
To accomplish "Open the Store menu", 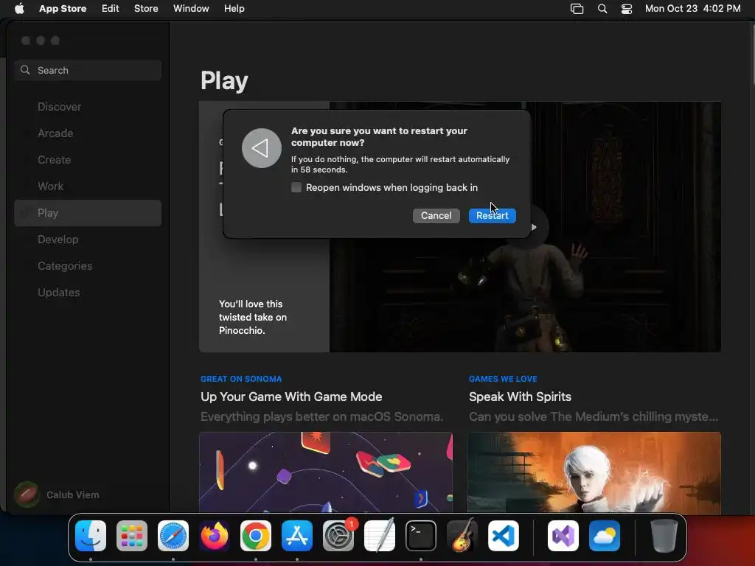I will pos(146,8).
